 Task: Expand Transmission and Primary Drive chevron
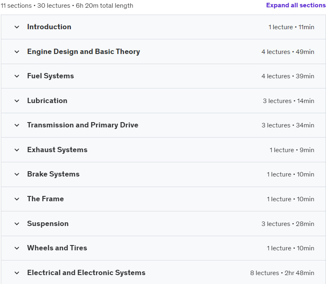tap(17, 125)
